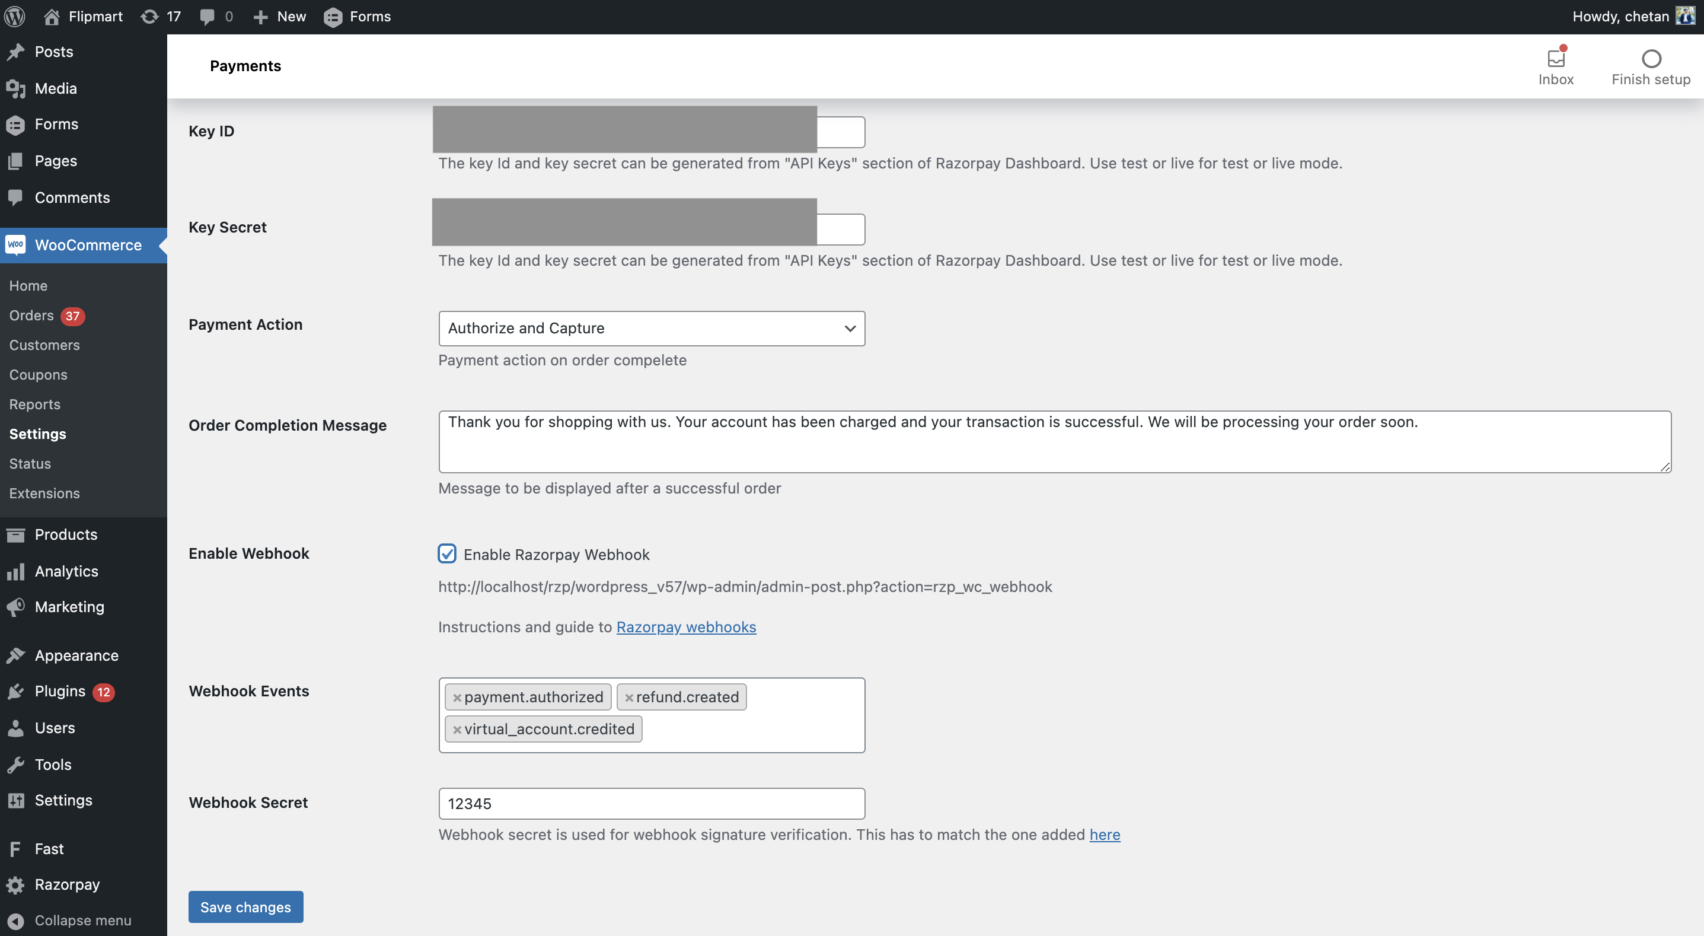Open WooCommerce Customers submenu
This screenshot has width=1704, height=936.
tap(44, 345)
